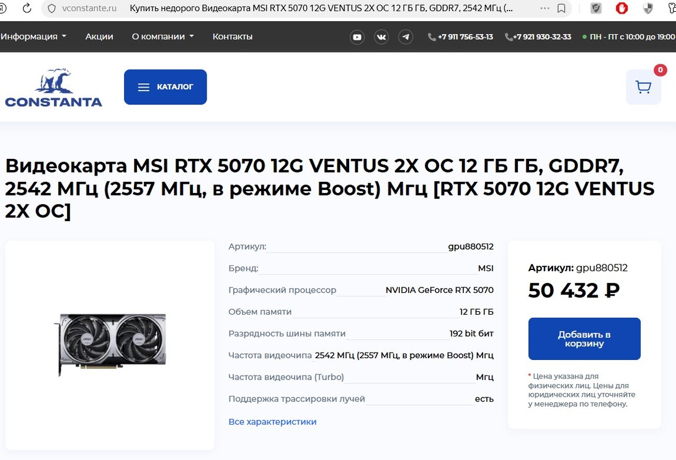This screenshot has width=676, height=460.
Task: Click the product title heading
Action: [x=330, y=188]
